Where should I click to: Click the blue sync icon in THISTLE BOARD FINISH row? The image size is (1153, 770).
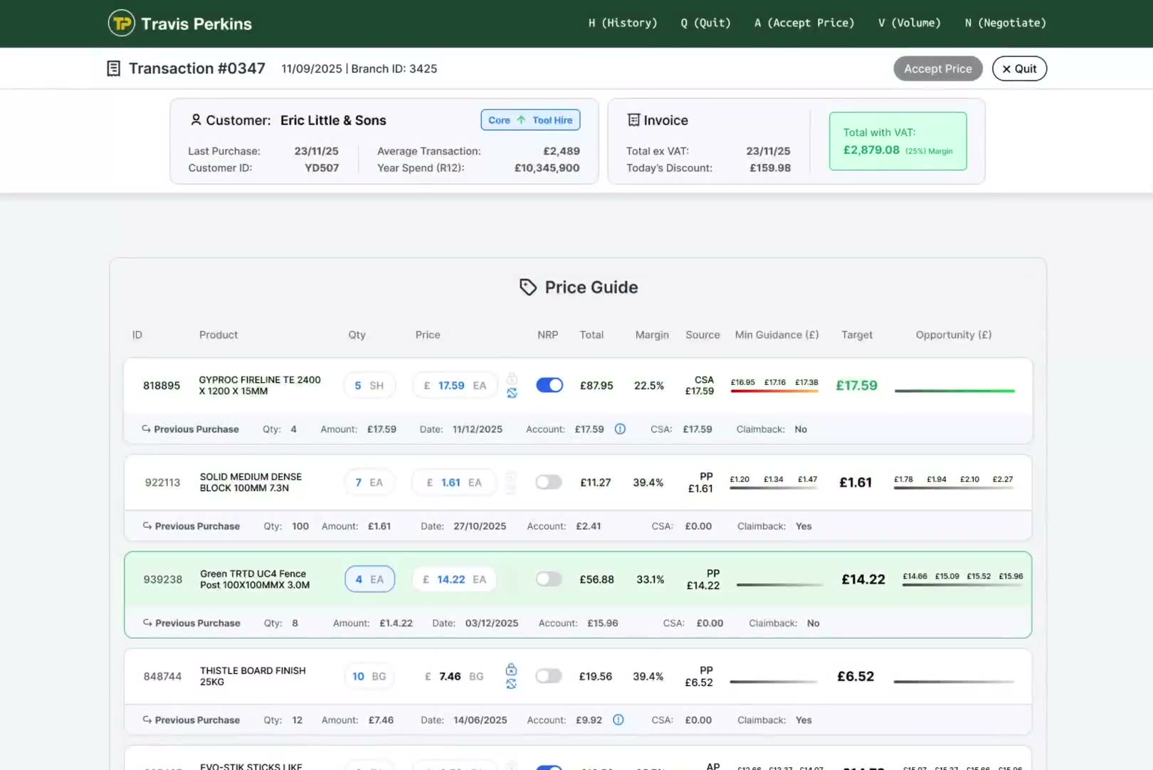[511, 684]
